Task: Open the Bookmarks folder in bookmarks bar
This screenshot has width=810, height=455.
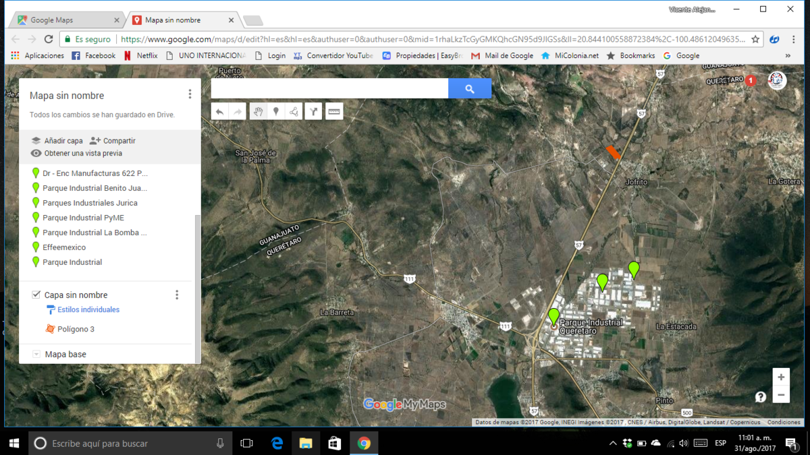Action: 630,56
